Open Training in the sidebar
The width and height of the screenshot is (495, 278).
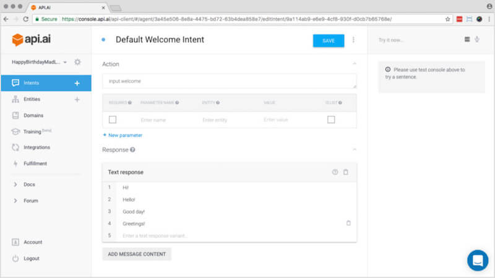[x=32, y=132]
